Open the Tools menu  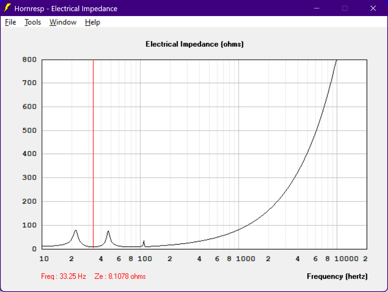point(33,22)
